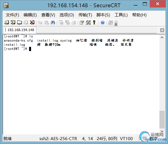168x144 pixels.
Task: Open the 查看(V) menu
Action: (48, 15)
